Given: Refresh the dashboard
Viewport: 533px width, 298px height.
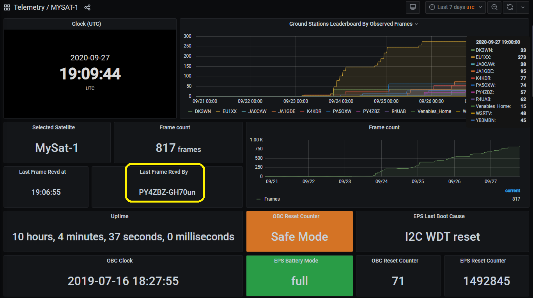Looking at the screenshot, I should [x=510, y=7].
